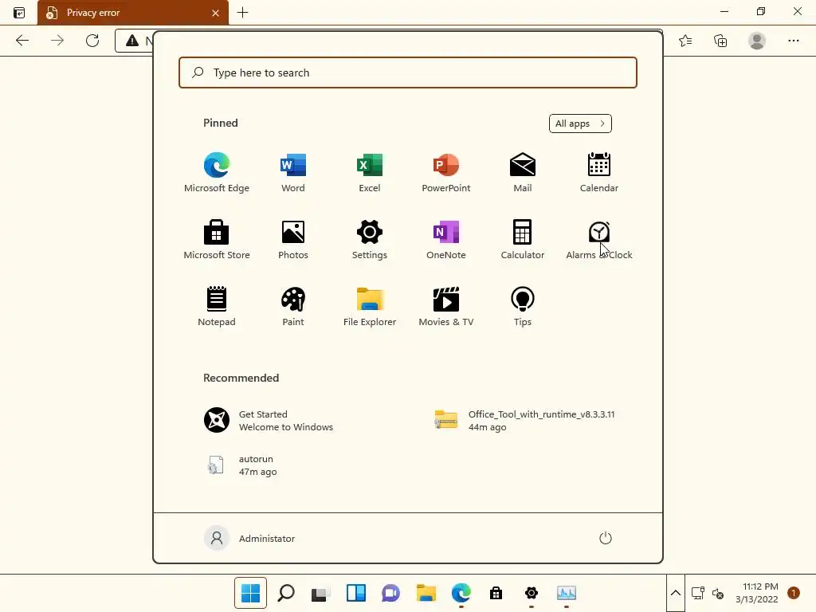Launch OneNote

(446, 239)
